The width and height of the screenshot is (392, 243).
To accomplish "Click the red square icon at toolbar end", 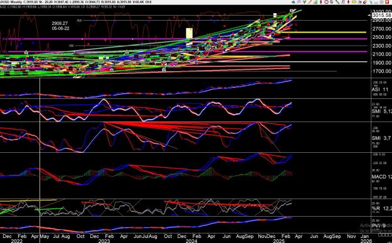I will [x=387, y=2].
